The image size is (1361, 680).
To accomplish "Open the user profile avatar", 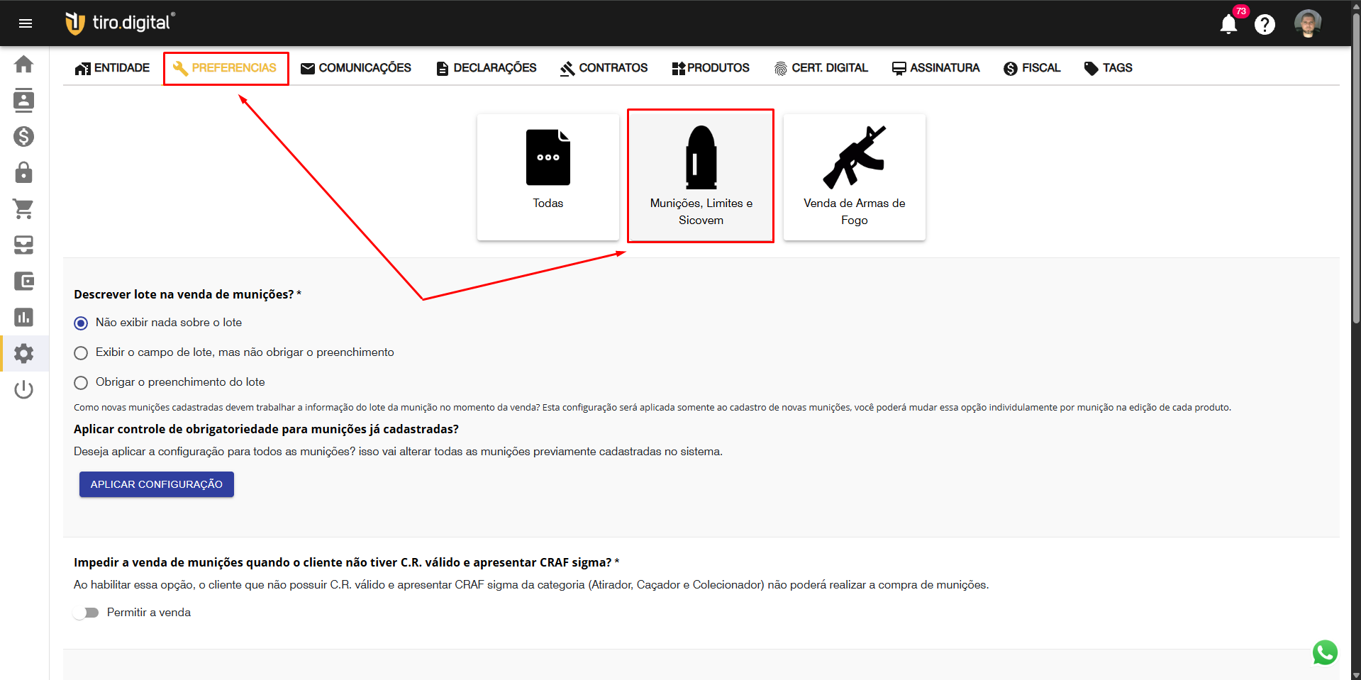I will [x=1307, y=23].
